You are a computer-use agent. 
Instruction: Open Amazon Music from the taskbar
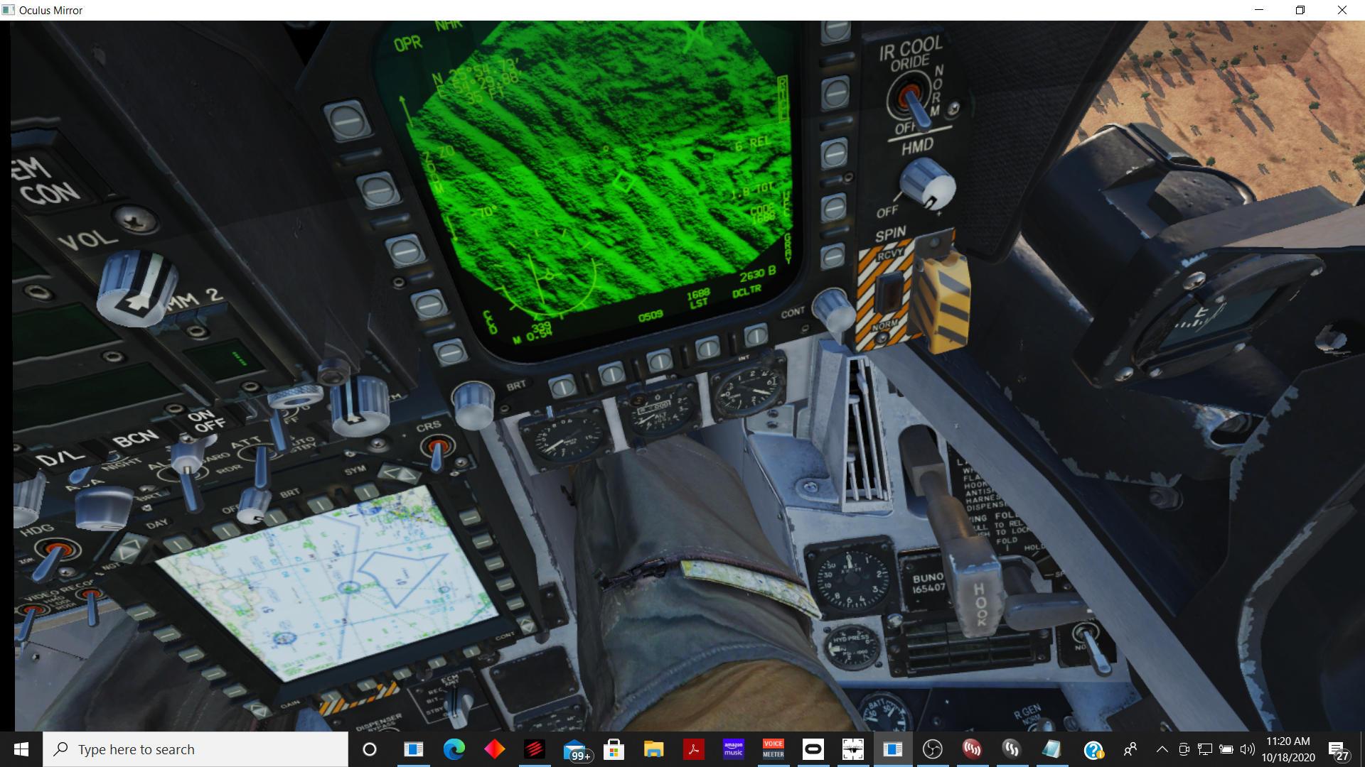coord(733,749)
